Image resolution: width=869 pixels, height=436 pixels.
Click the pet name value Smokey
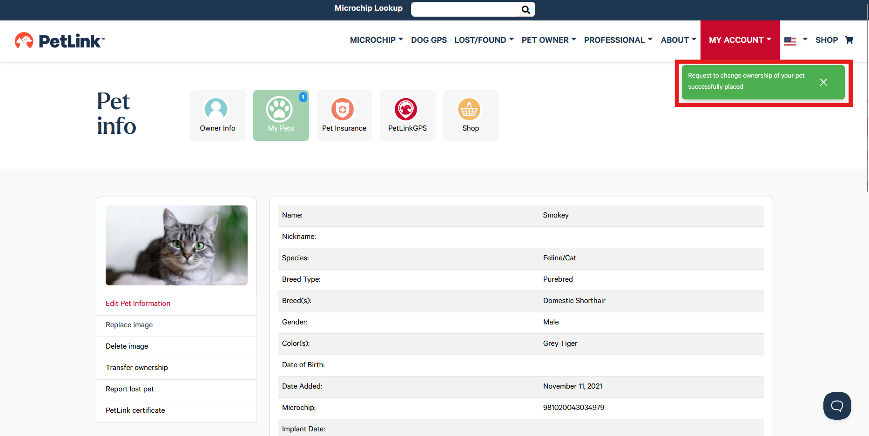click(556, 215)
